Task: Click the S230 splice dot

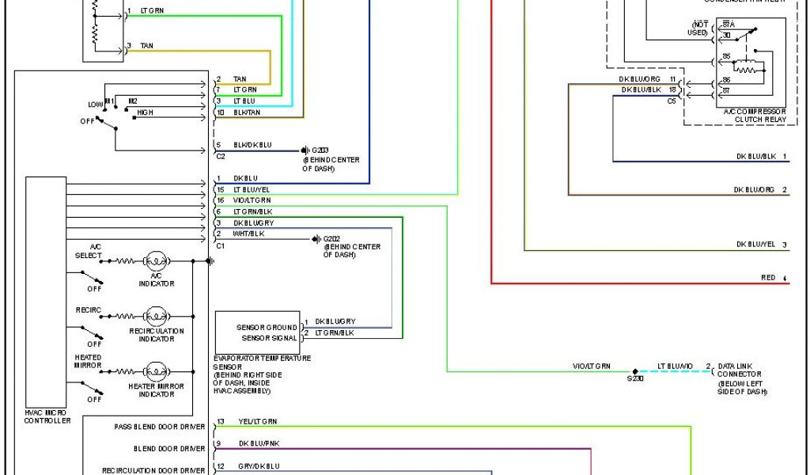Action: [634, 370]
